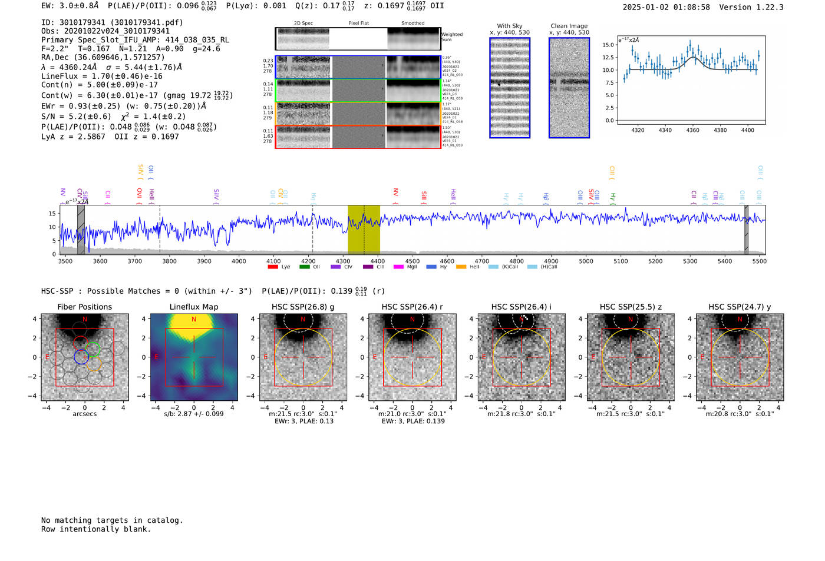This screenshot has width=825, height=561.
Task: Click the LineFlux = 1.70(±0.46)e-16 value
Action: point(102,77)
